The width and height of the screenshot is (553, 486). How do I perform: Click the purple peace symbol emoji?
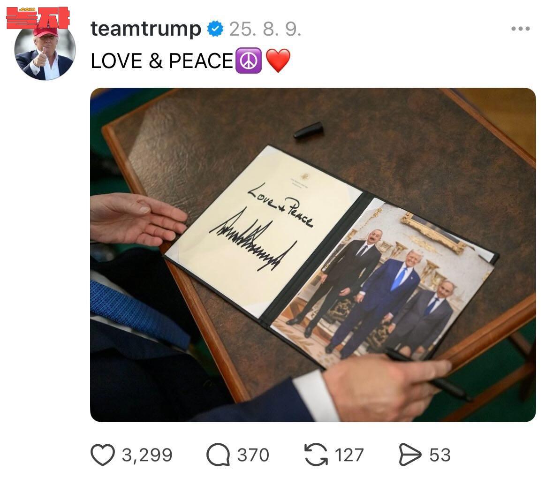point(249,61)
